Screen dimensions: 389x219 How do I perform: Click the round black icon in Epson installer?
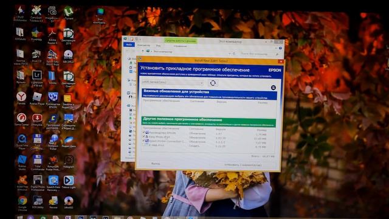click(273, 88)
